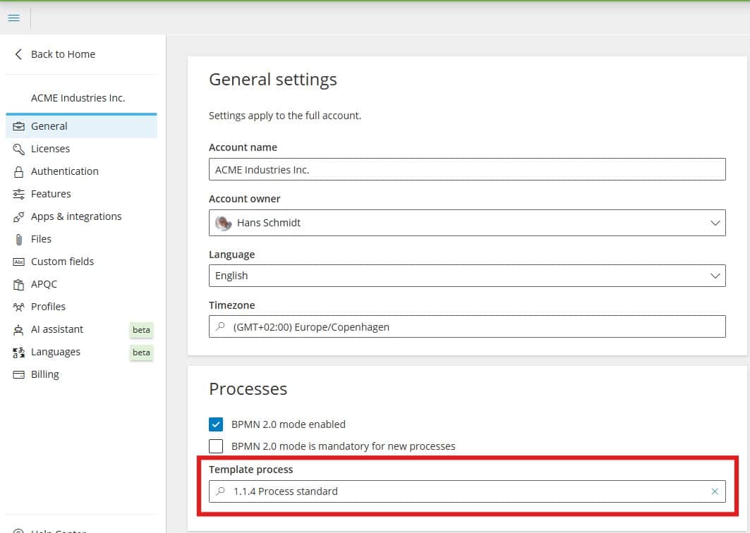Click the Authentication lock icon
Screen dimensions: 750x533
click(19, 171)
